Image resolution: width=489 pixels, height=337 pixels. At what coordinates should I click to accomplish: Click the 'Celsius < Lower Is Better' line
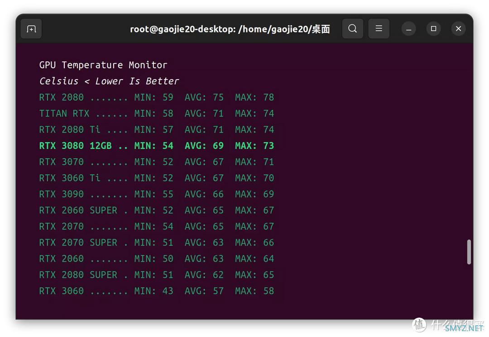pyautogui.click(x=109, y=81)
